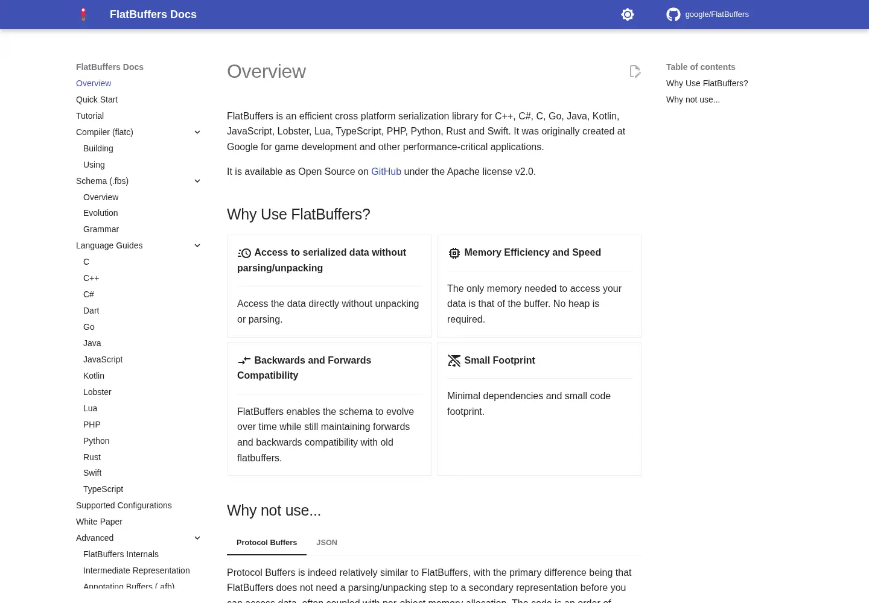Collapse the Language Guides chevron

(x=197, y=245)
